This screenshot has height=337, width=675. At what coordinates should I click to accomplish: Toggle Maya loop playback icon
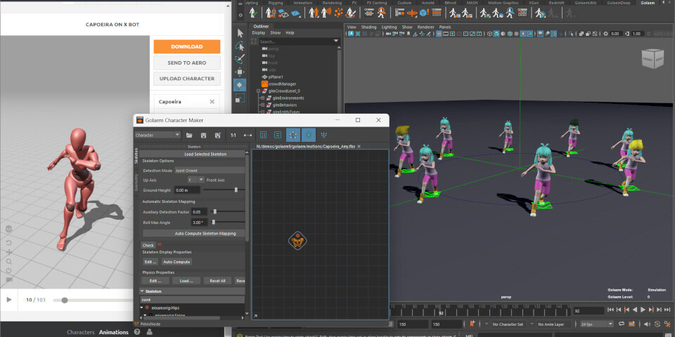620,324
